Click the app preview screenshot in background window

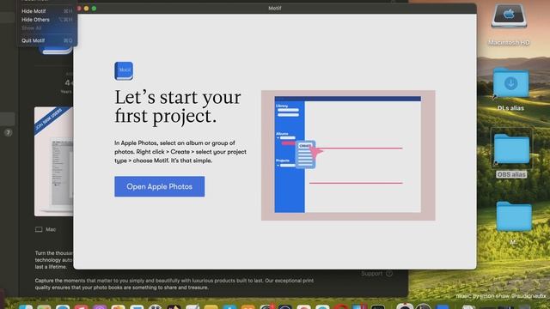[x=53, y=161]
